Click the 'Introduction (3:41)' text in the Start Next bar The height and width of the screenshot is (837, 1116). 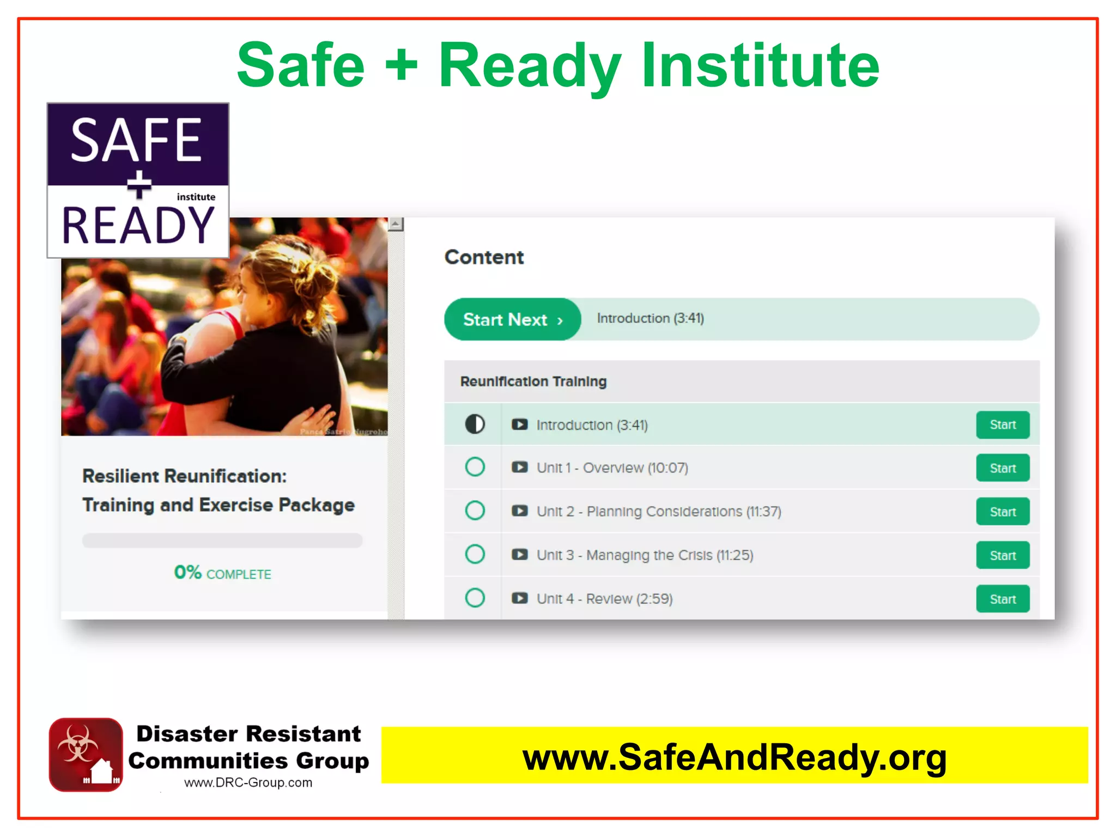tap(651, 318)
